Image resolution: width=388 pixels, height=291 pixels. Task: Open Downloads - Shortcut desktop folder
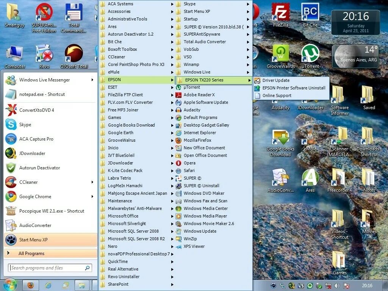369,142
